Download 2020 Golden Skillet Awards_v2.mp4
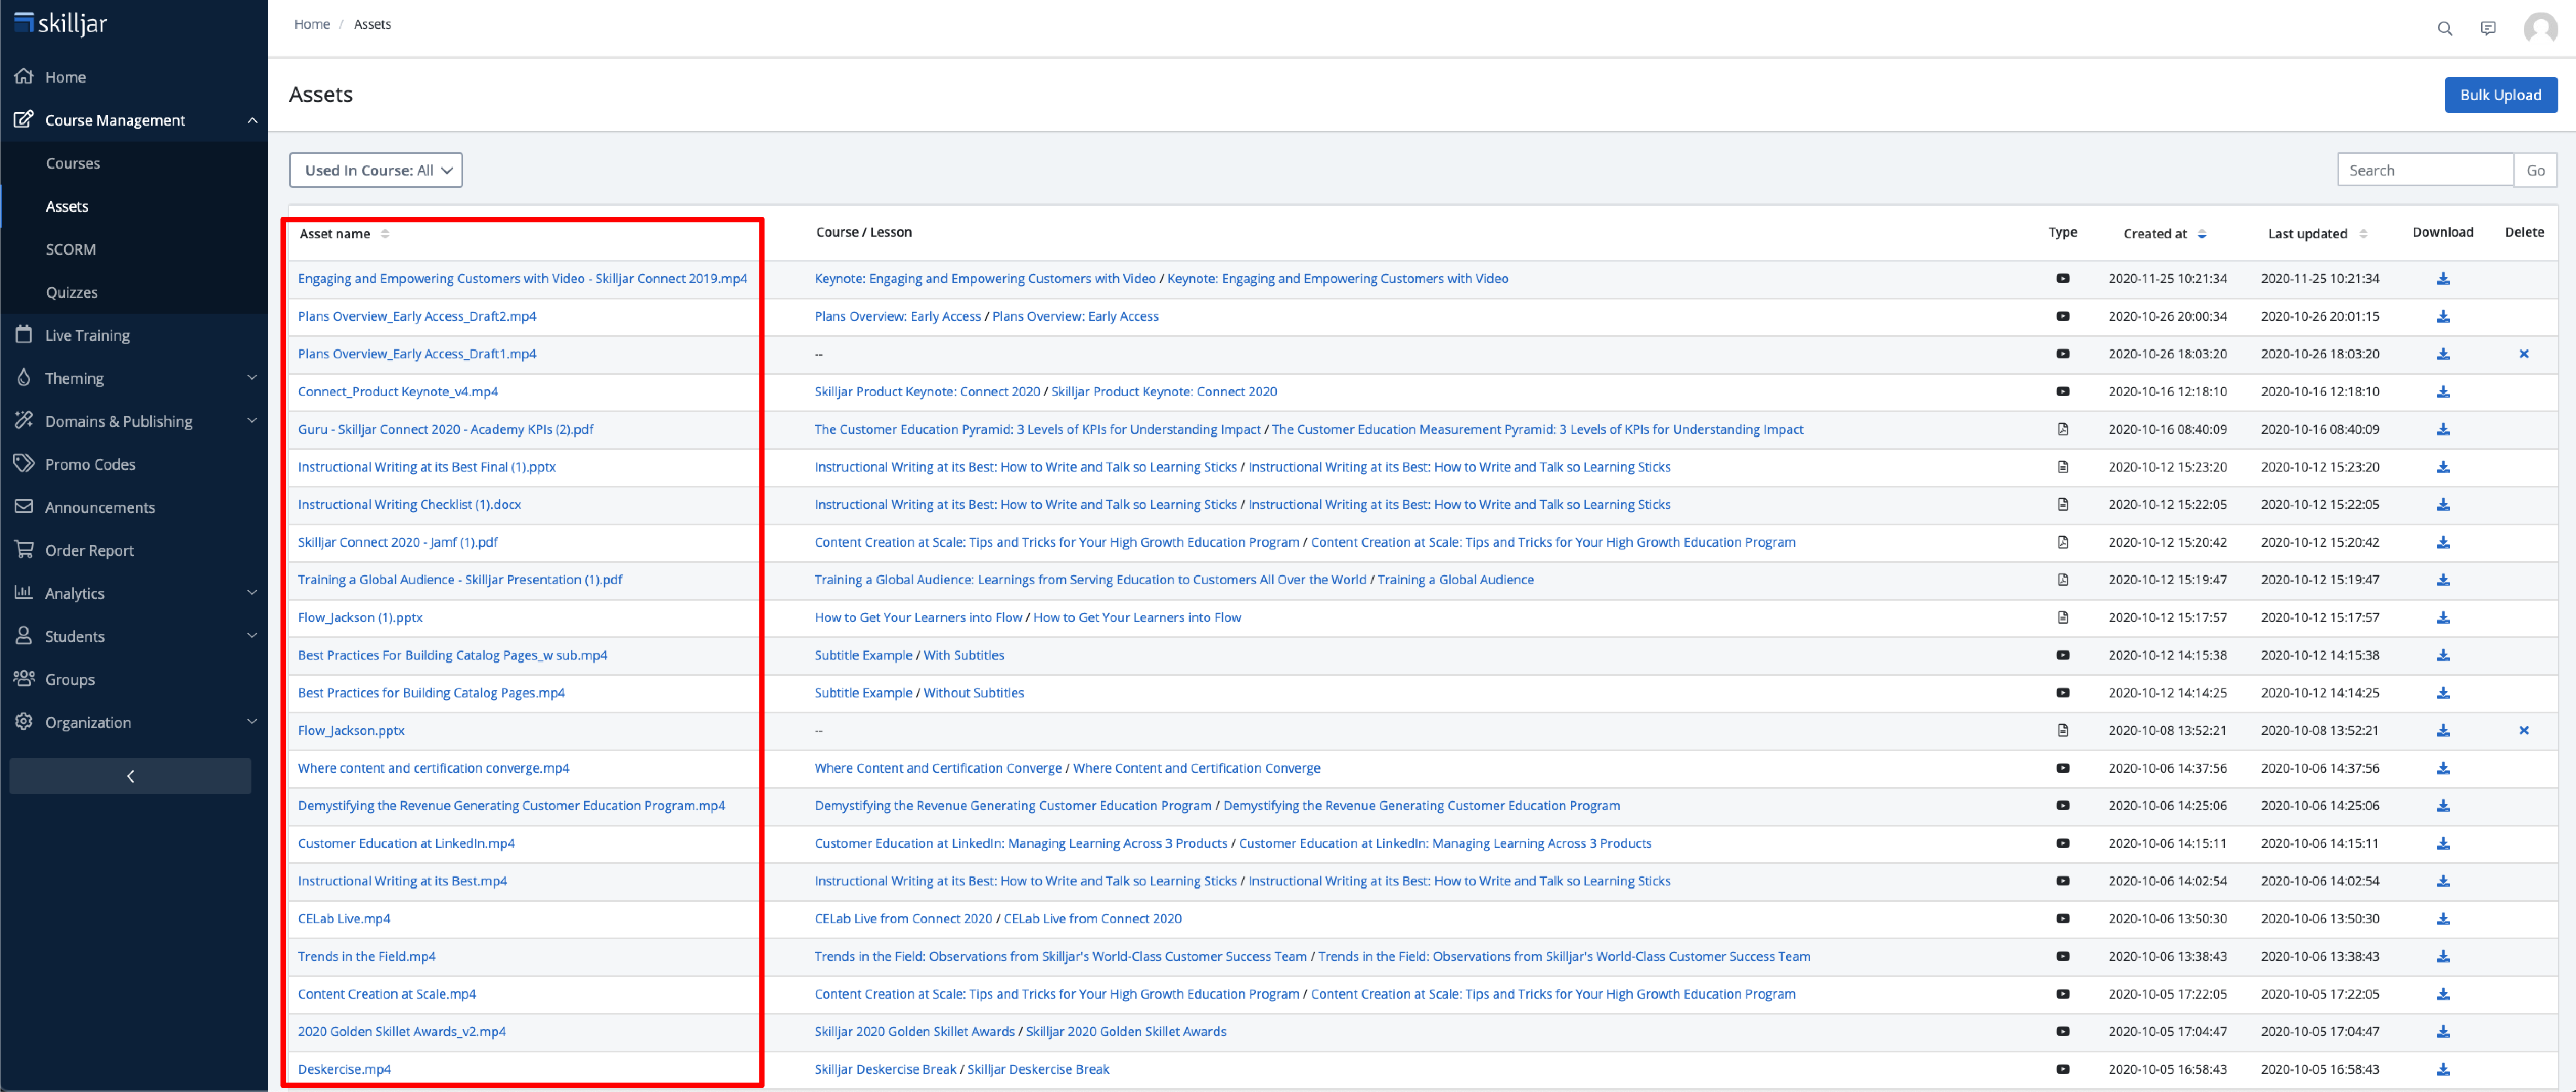Viewport: 2576px width, 1092px height. coord(2442,1032)
